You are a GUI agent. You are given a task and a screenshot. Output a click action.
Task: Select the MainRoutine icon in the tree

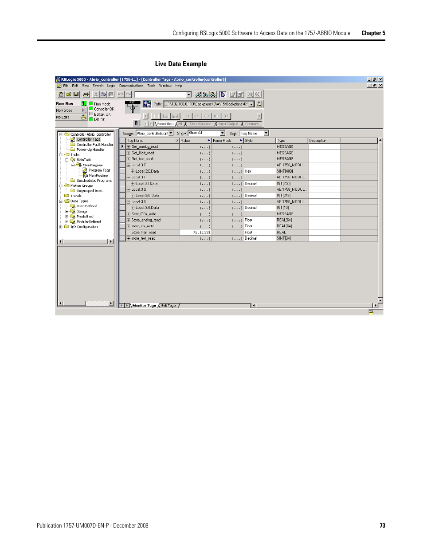pyautogui.click(x=86, y=175)
